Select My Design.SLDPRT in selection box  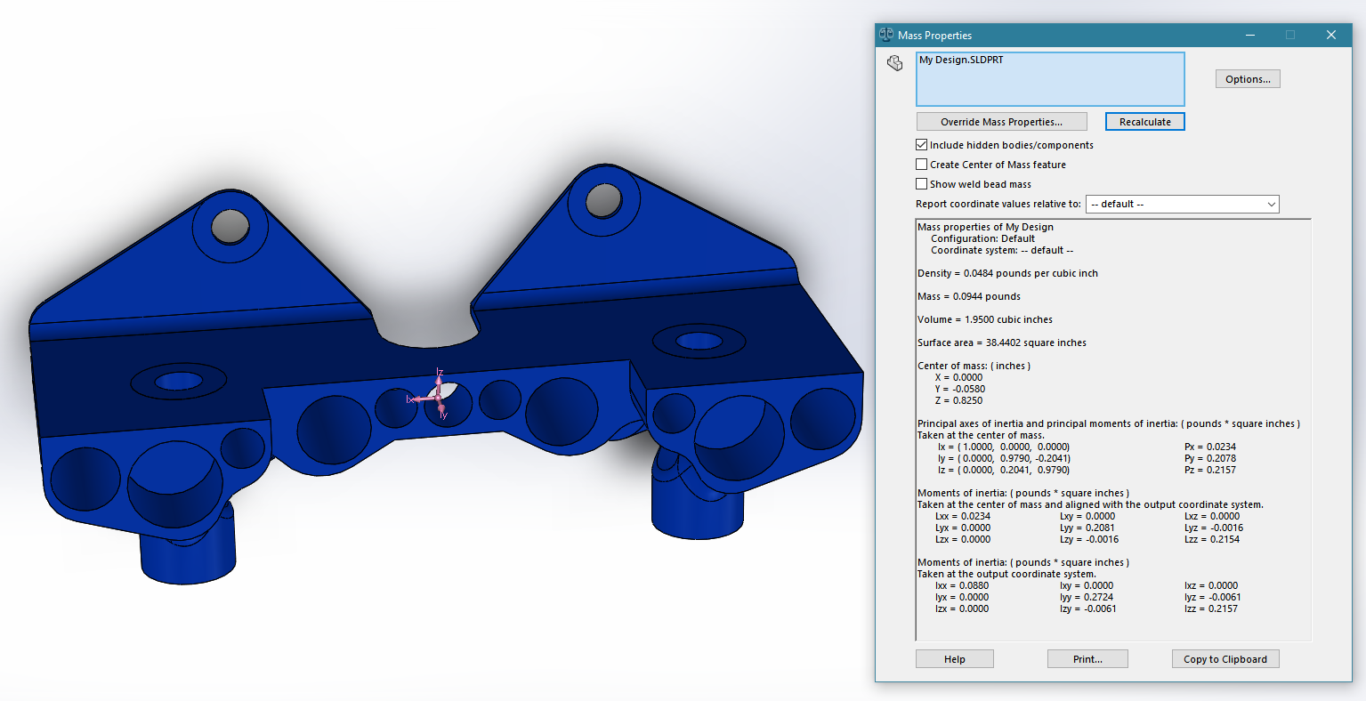tap(961, 60)
